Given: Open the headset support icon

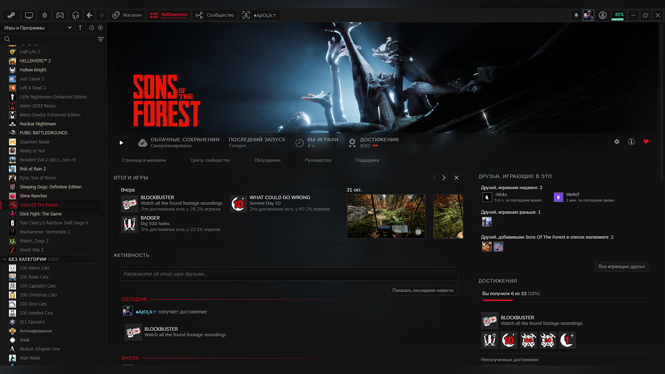Looking at the screenshot, I should coord(75,15).
